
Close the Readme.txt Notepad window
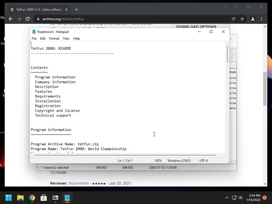(223, 32)
